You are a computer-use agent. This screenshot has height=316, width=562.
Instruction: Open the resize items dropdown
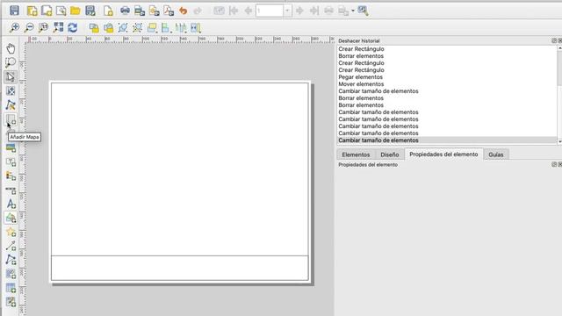pyautogui.click(x=196, y=28)
